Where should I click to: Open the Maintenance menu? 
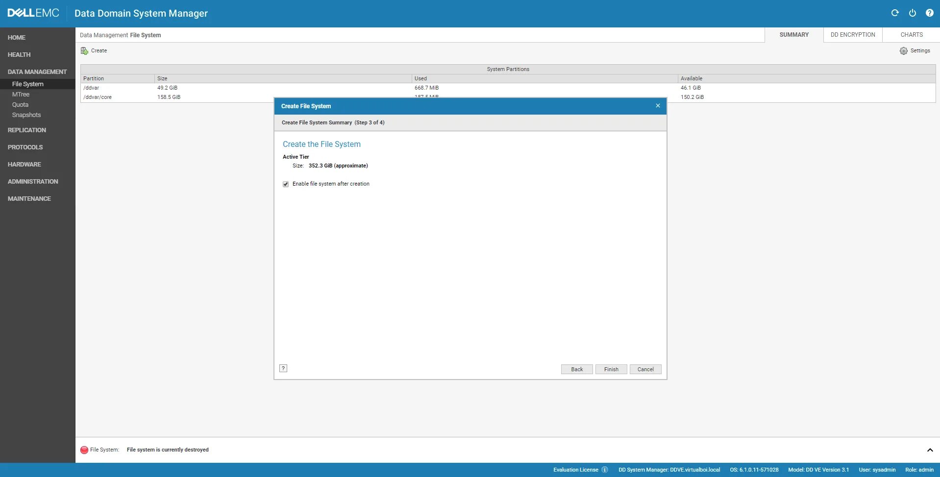click(29, 198)
